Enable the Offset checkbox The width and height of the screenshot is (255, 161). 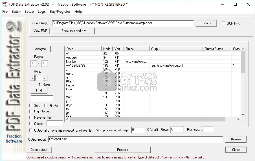(31, 124)
